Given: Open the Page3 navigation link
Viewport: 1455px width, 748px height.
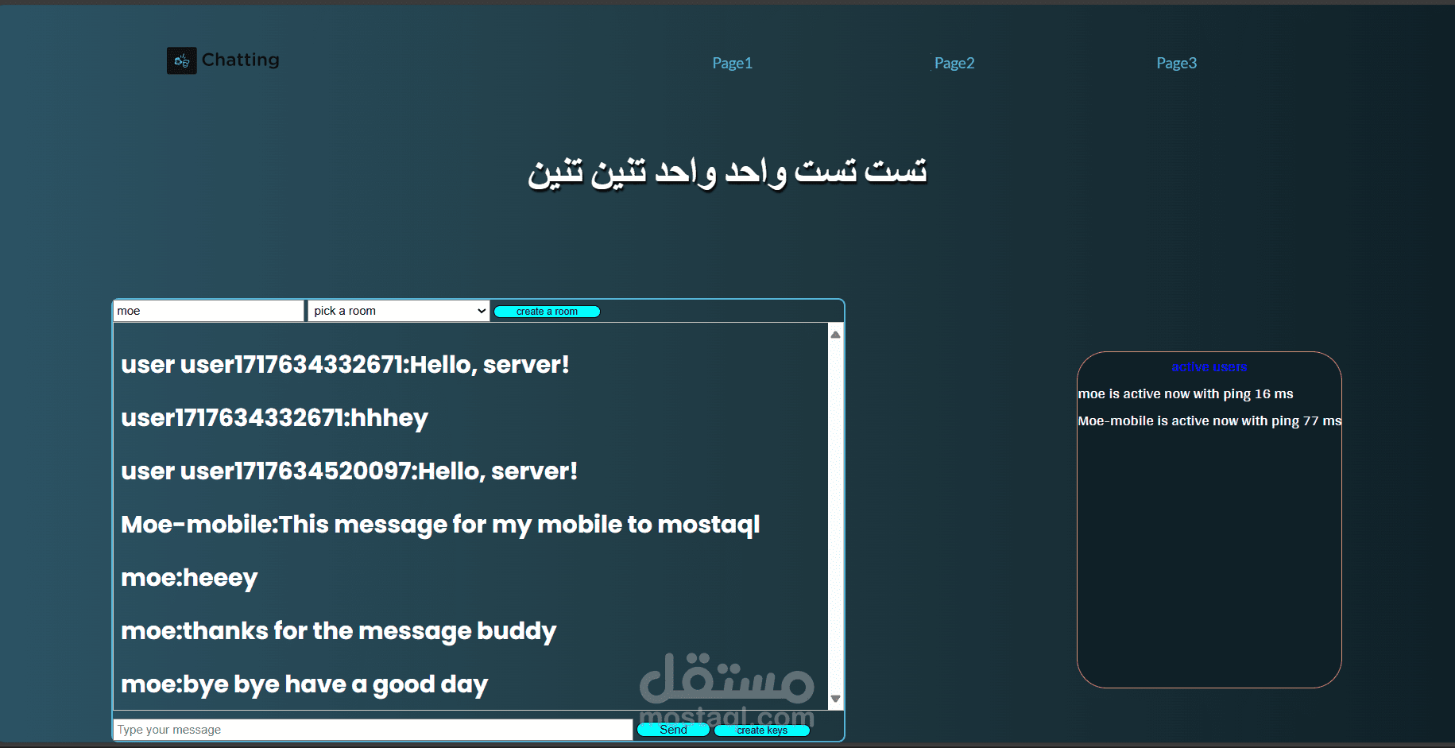Looking at the screenshot, I should [x=1176, y=63].
